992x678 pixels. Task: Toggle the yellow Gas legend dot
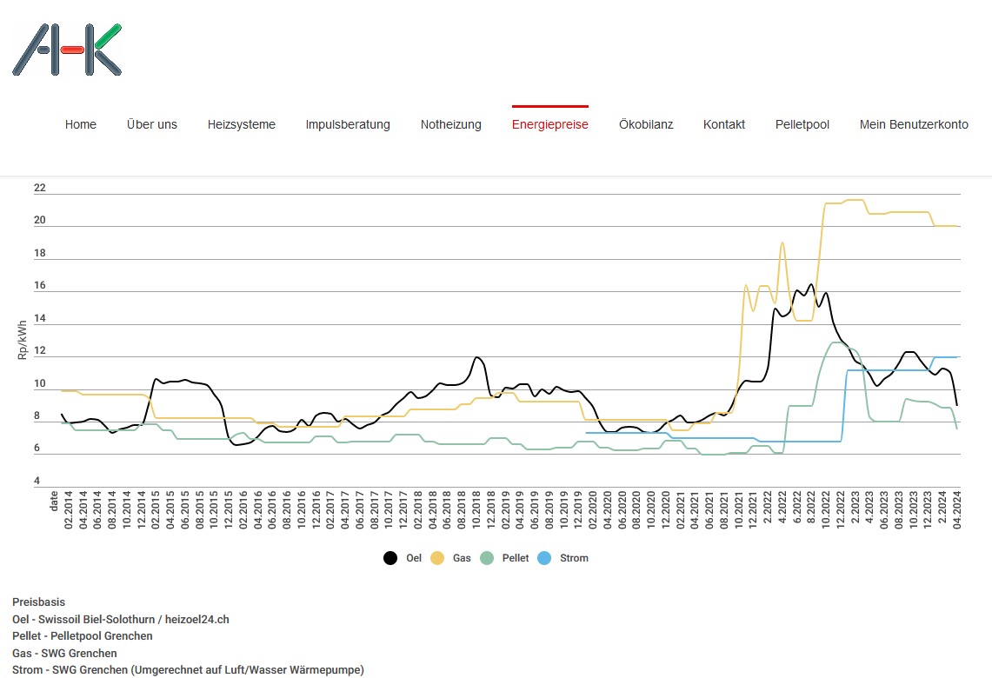point(437,558)
